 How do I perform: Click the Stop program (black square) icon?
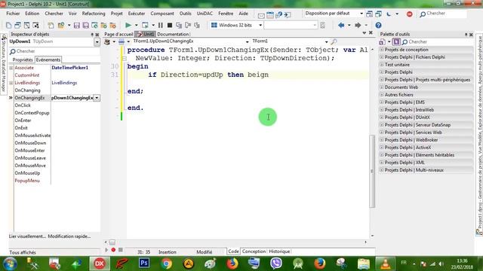(x=170, y=25)
